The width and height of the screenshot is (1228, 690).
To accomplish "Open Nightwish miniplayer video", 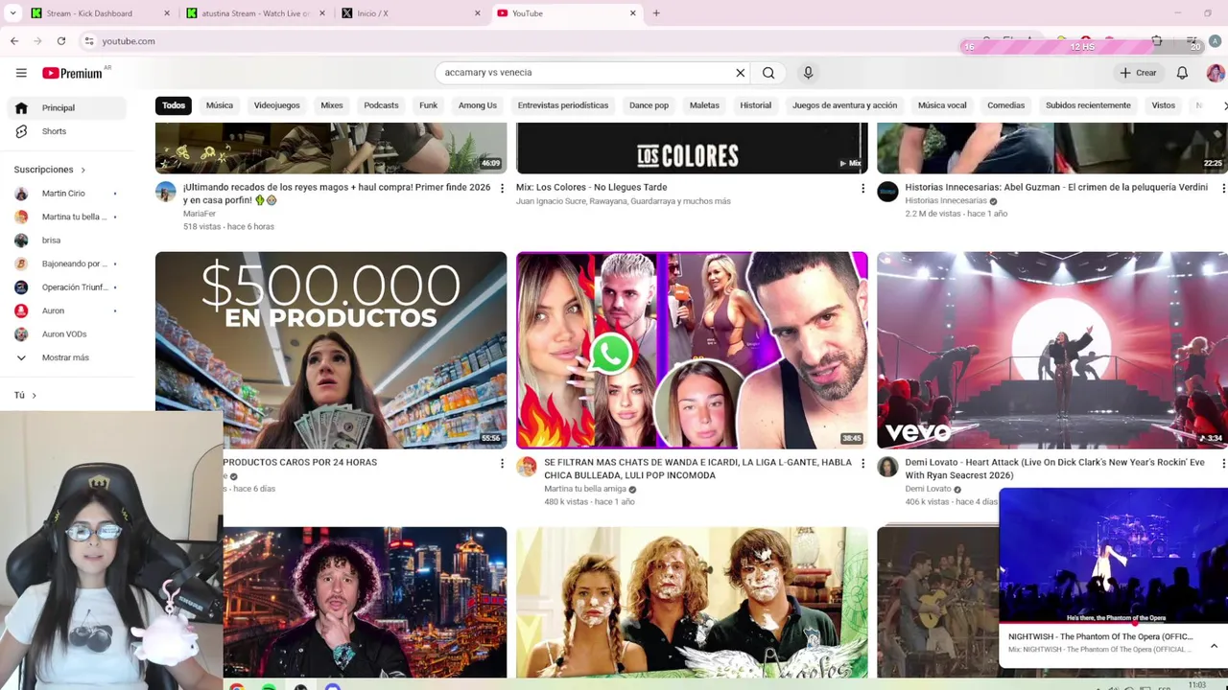I will (1113, 556).
